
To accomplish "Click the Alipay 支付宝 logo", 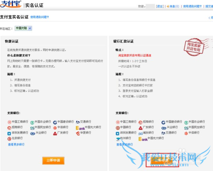I will click(x=11, y=4).
